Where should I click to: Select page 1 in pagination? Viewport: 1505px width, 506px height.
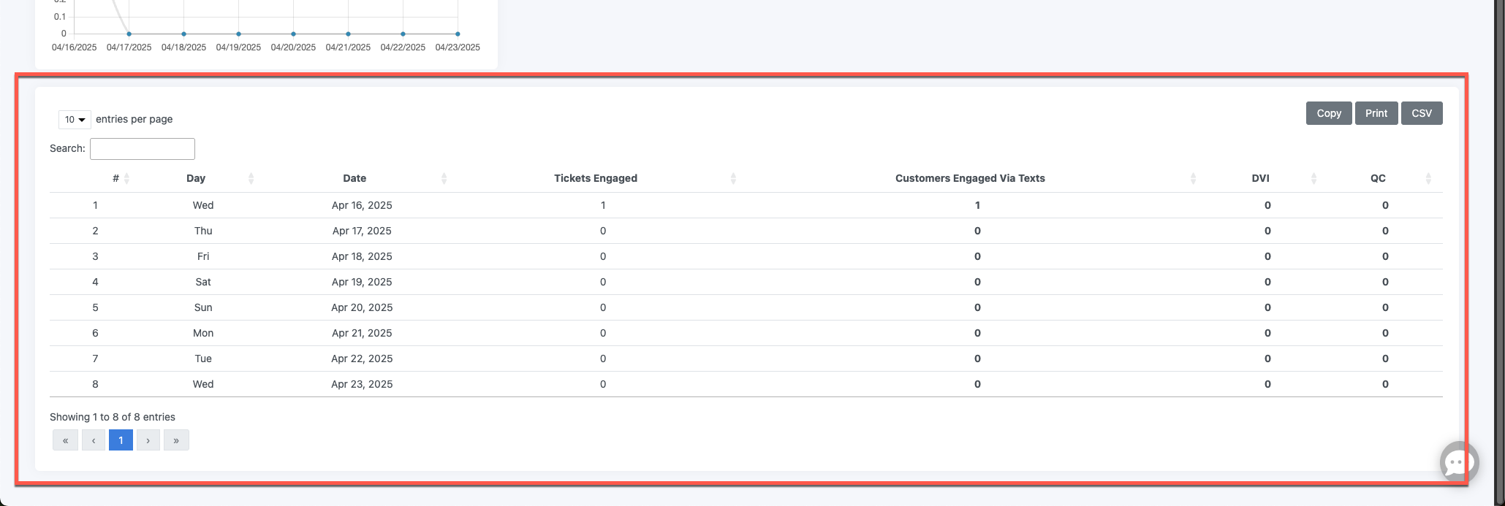tap(121, 440)
